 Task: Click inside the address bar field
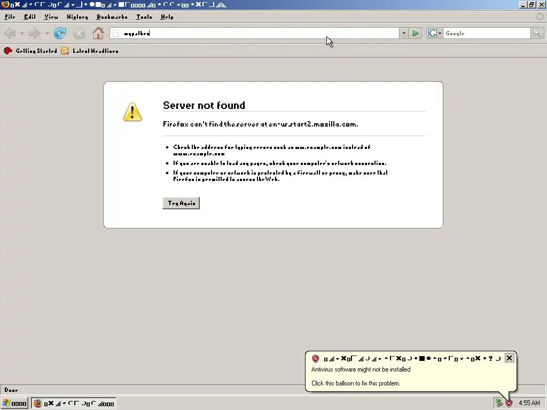pos(255,33)
